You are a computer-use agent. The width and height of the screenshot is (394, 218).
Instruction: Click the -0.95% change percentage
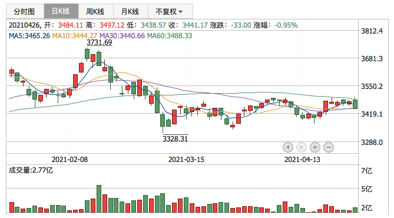click(x=286, y=25)
